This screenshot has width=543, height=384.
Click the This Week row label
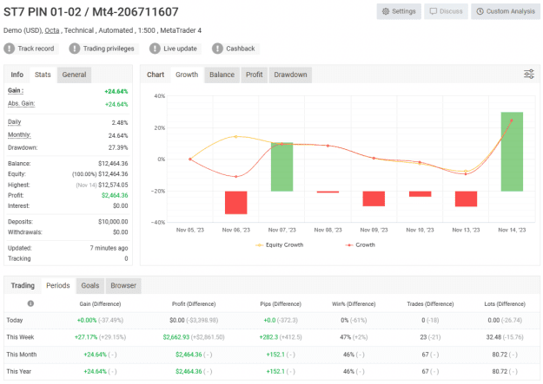pyautogui.click(x=20, y=337)
